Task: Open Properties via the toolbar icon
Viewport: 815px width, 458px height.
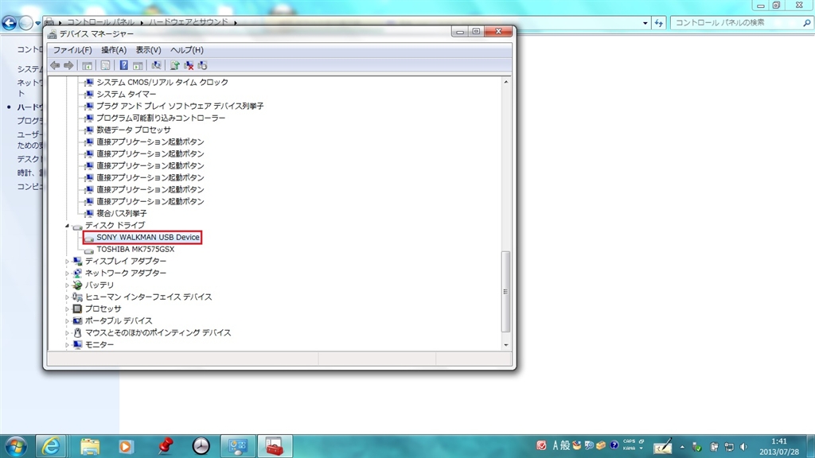Action: [x=106, y=65]
